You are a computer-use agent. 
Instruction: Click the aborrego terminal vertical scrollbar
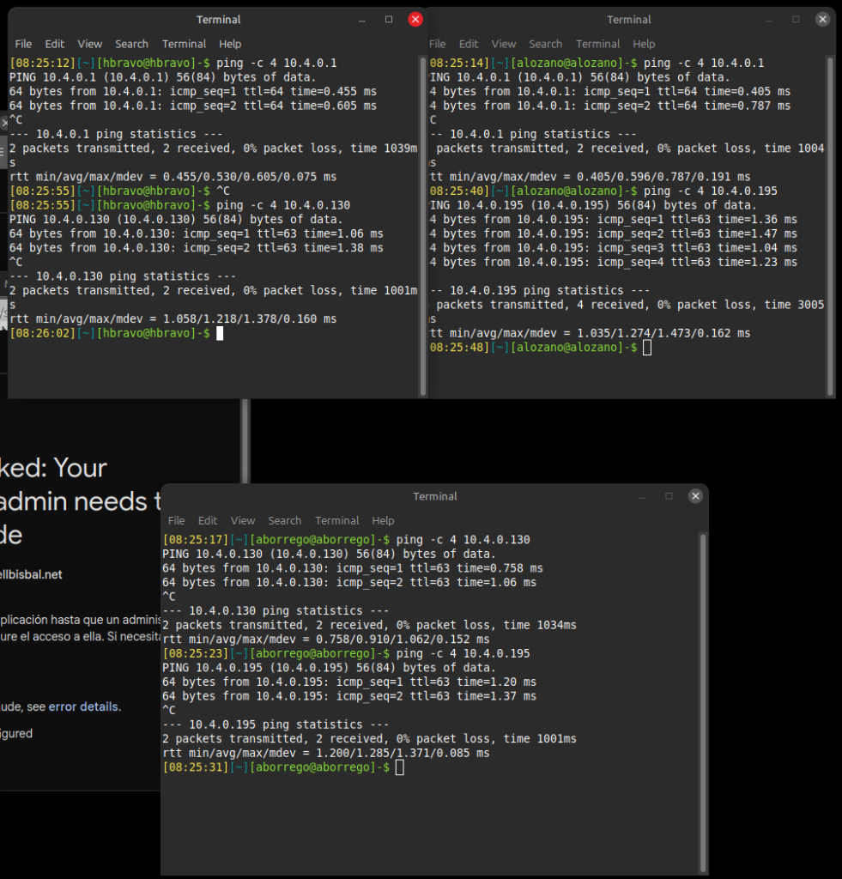[703, 687]
